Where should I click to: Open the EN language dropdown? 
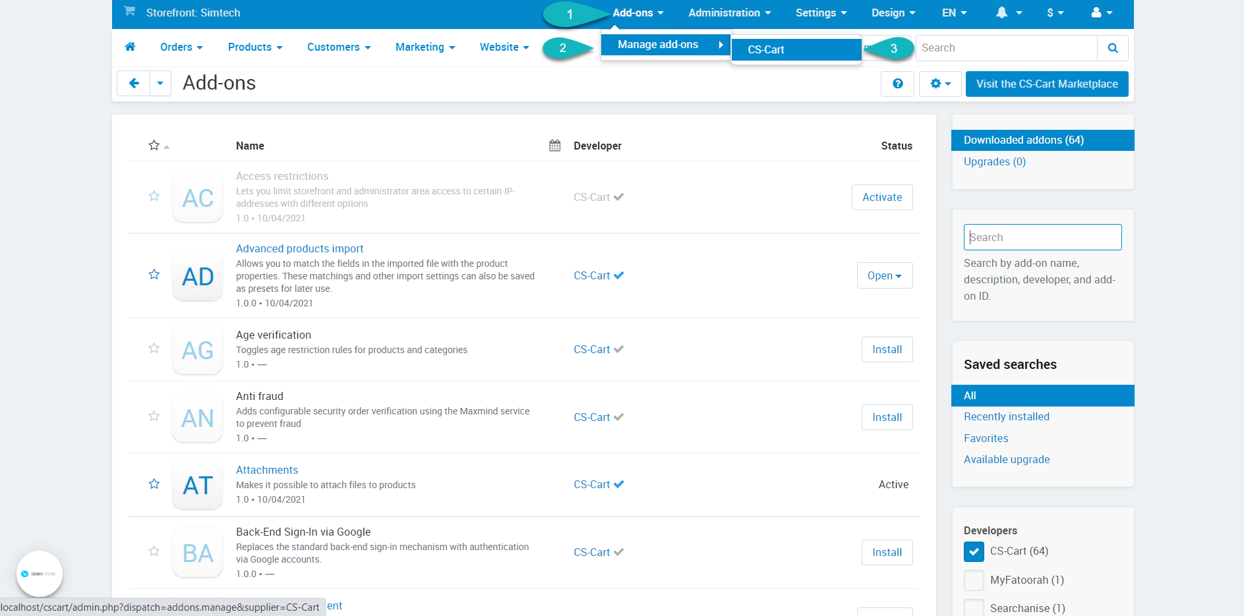click(954, 13)
